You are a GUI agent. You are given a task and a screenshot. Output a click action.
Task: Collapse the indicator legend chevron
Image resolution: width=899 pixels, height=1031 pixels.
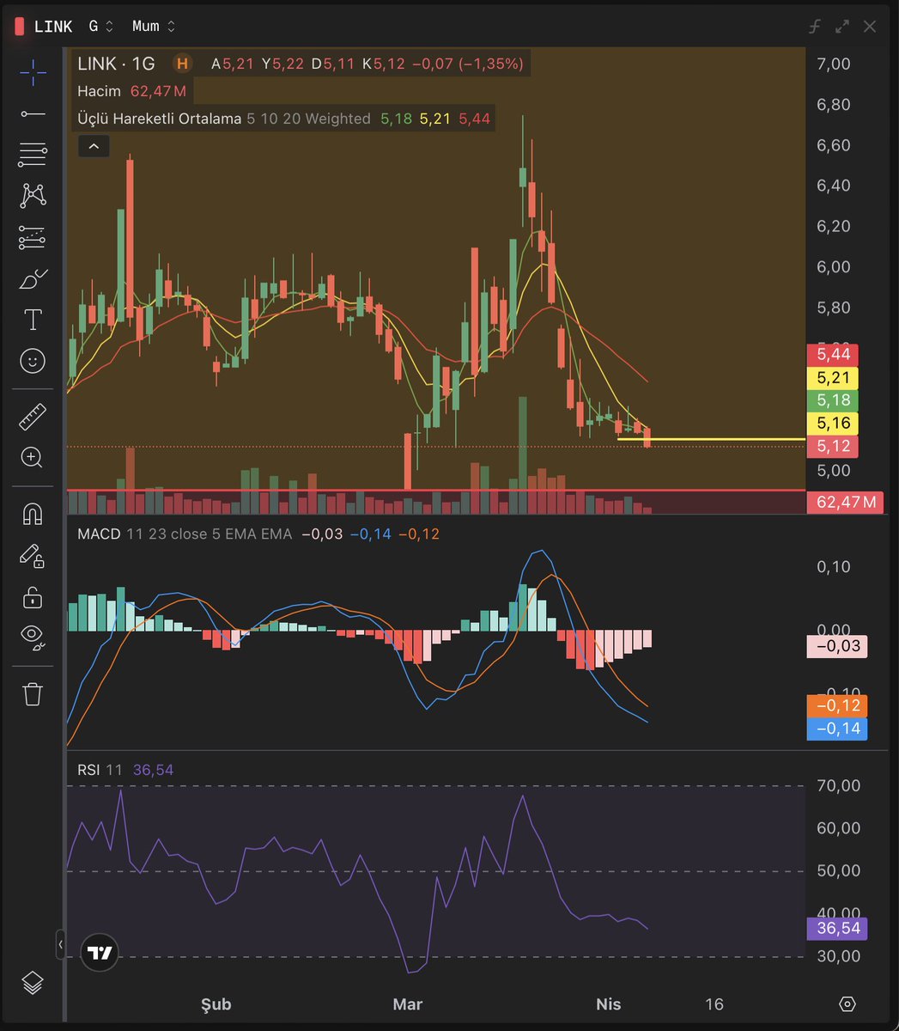point(94,146)
